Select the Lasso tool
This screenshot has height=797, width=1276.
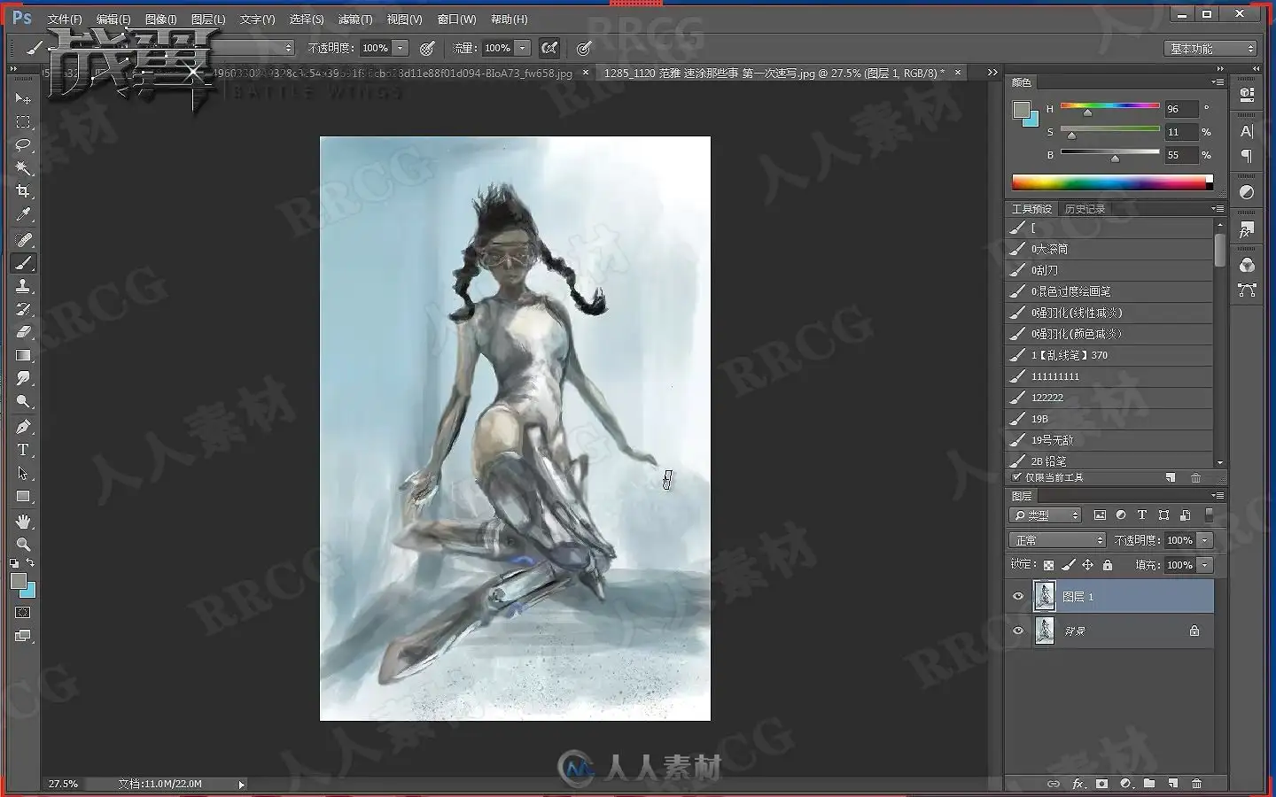[23, 145]
